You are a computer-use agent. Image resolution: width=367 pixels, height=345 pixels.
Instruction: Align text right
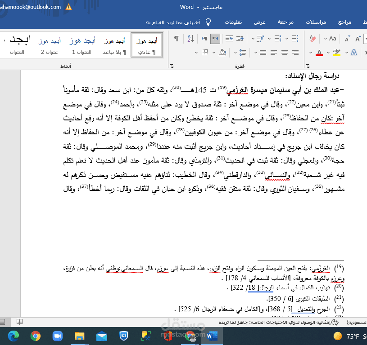tap(295, 53)
